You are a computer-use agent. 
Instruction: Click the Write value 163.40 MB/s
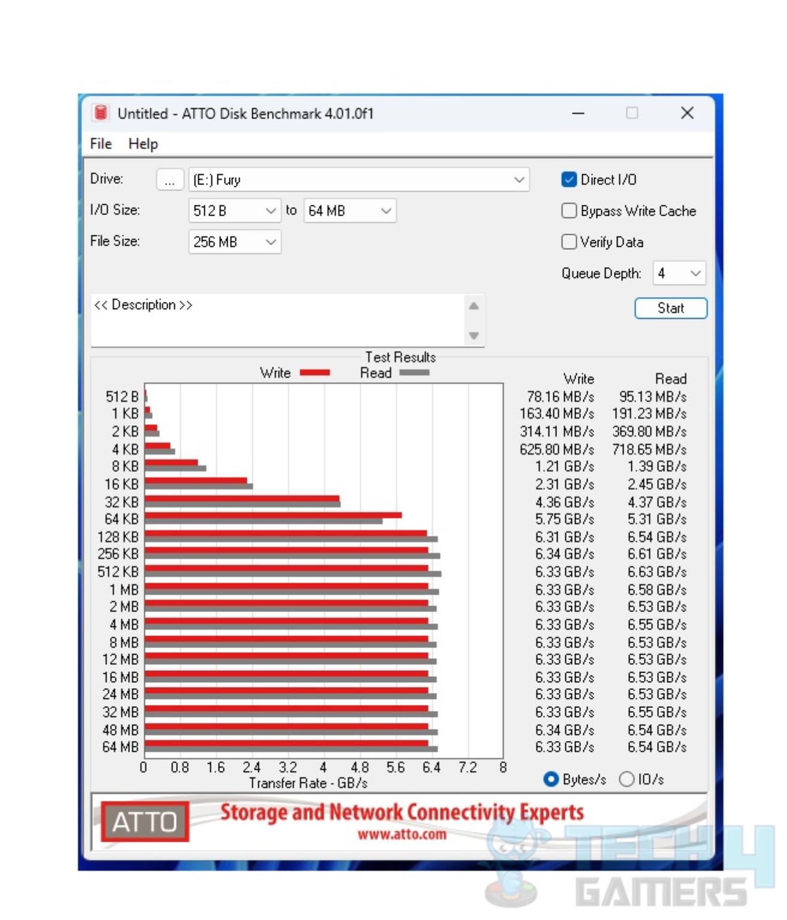[557, 414]
